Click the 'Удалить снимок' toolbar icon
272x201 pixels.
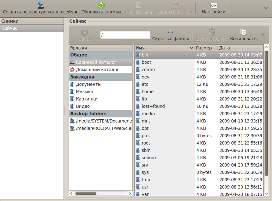pos(174,5)
